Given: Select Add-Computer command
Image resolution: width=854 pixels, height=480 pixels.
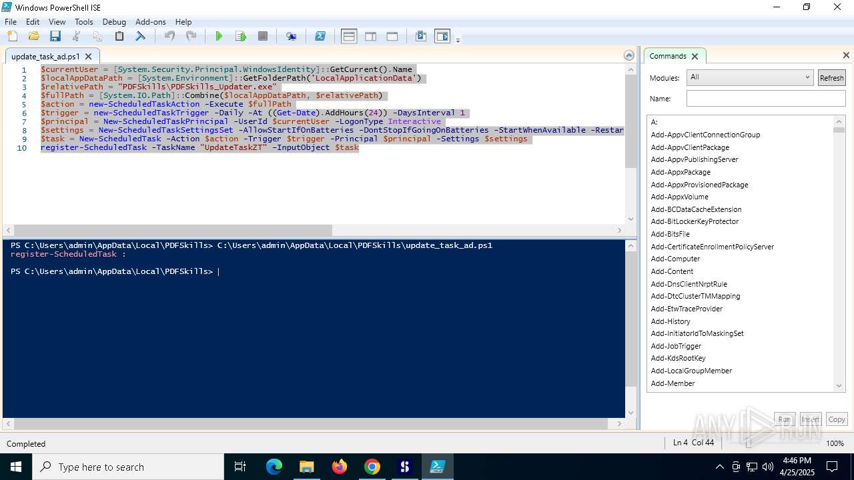Looking at the screenshot, I should 675,259.
